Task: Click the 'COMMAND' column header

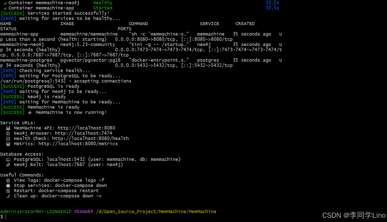Action: coord(138,24)
